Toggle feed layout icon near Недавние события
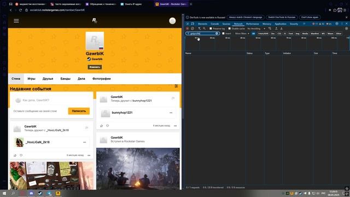Viewport: 350px width, 197px height. tap(176, 86)
